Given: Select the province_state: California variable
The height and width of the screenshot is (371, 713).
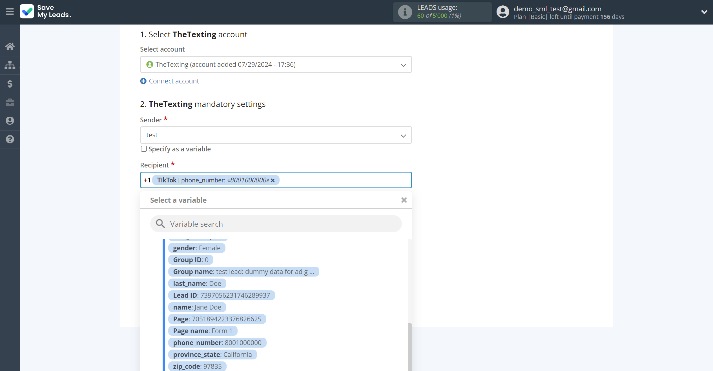Looking at the screenshot, I should point(212,355).
